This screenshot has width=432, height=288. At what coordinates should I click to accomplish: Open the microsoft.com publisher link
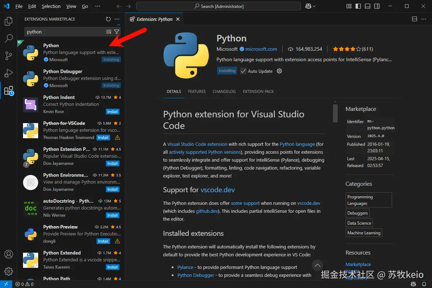coord(261,49)
